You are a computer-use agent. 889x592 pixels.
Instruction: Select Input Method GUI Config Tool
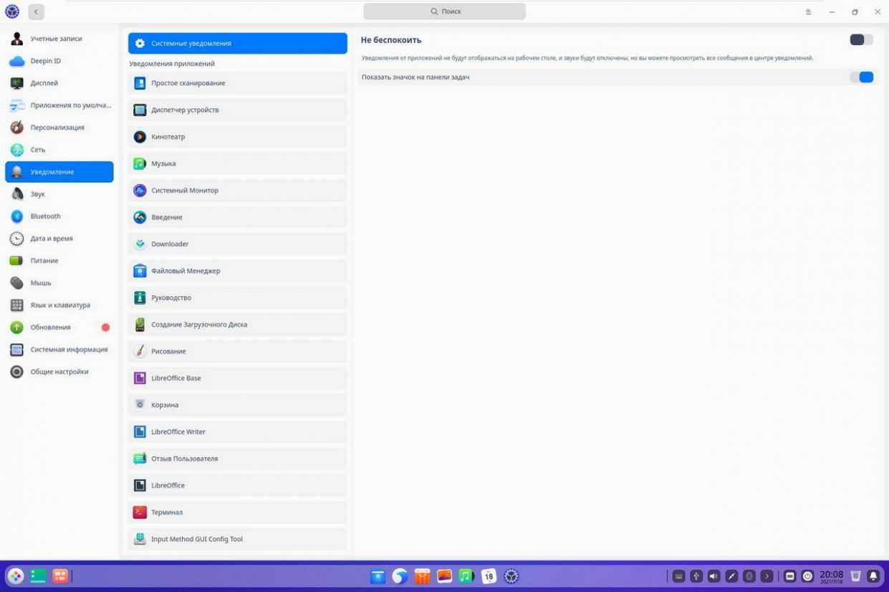tap(238, 539)
